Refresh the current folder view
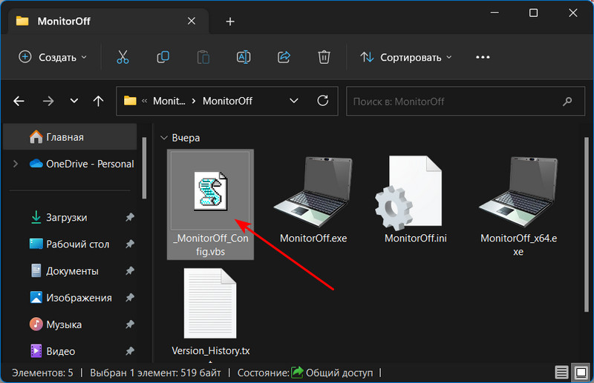 322,101
